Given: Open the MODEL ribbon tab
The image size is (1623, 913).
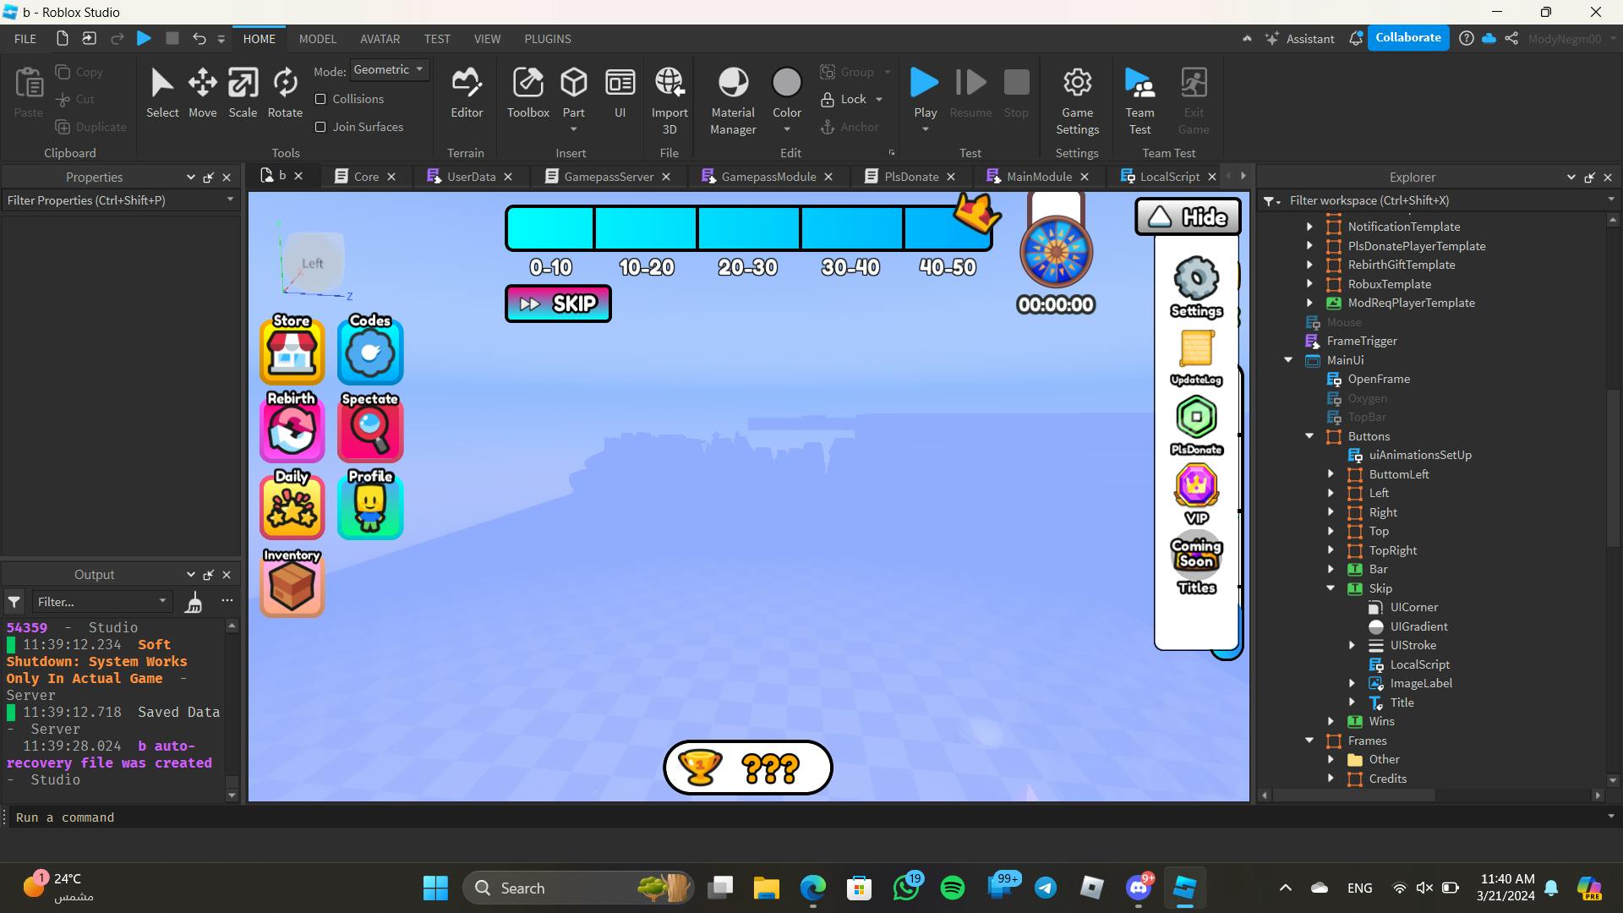Looking at the screenshot, I should click(x=317, y=39).
